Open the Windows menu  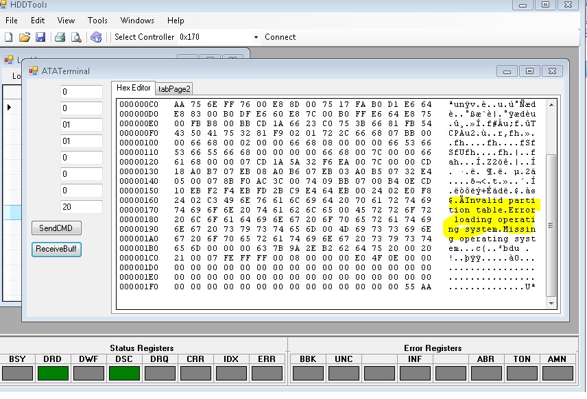click(x=137, y=21)
